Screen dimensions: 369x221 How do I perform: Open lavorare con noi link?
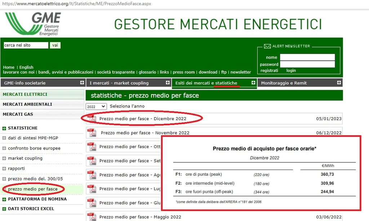point(19,72)
